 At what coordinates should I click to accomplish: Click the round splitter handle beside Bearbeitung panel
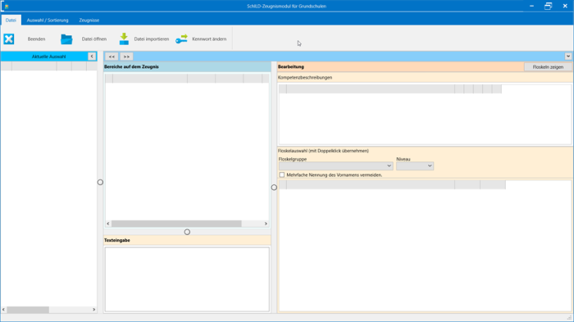(274, 188)
